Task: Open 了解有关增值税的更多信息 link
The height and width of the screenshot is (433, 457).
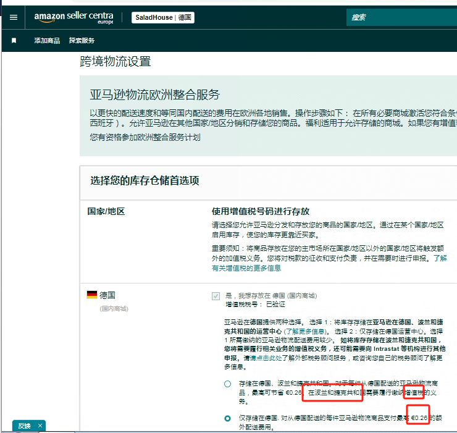Action: click(329, 263)
